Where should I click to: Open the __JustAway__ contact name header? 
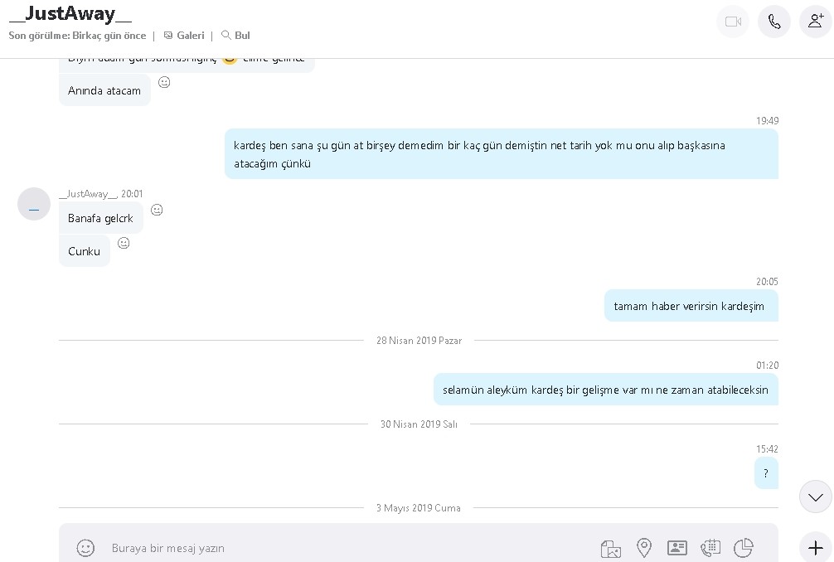[x=70, y=14]
